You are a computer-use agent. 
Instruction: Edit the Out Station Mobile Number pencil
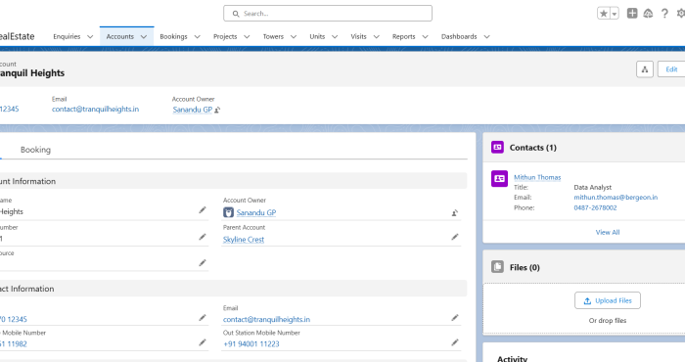pos(455,342)
